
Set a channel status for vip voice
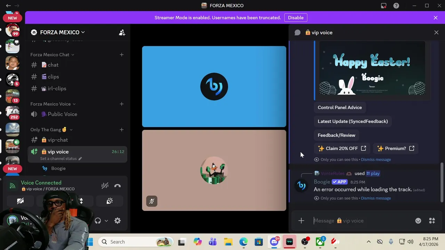[61, 159]
